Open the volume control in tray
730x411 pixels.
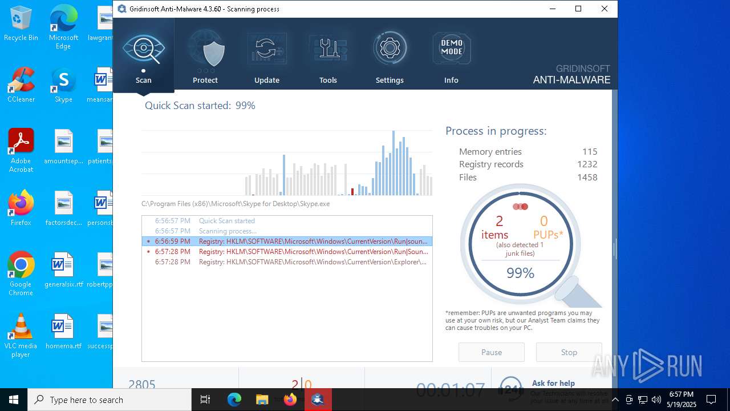point(656,400)
